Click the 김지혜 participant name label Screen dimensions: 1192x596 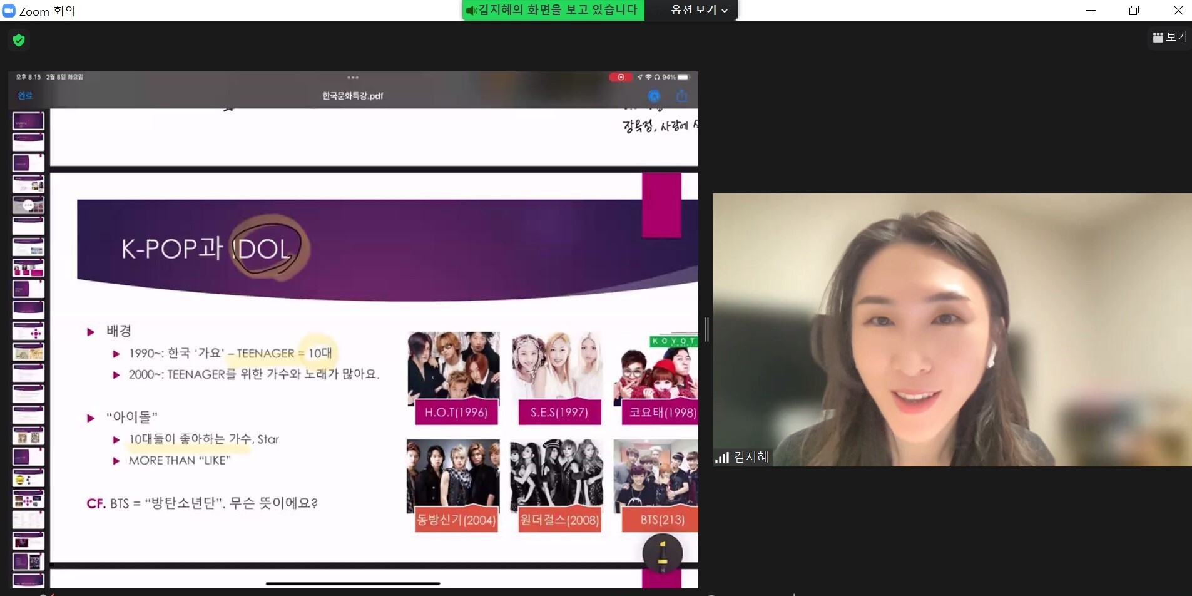[751, 458]
